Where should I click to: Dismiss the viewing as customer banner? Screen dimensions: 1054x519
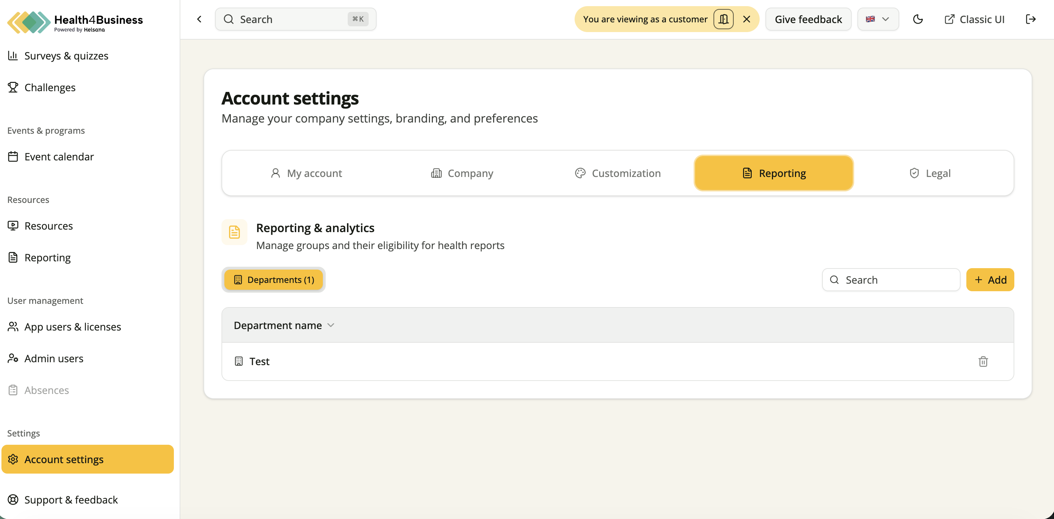[x=747, y=19]
